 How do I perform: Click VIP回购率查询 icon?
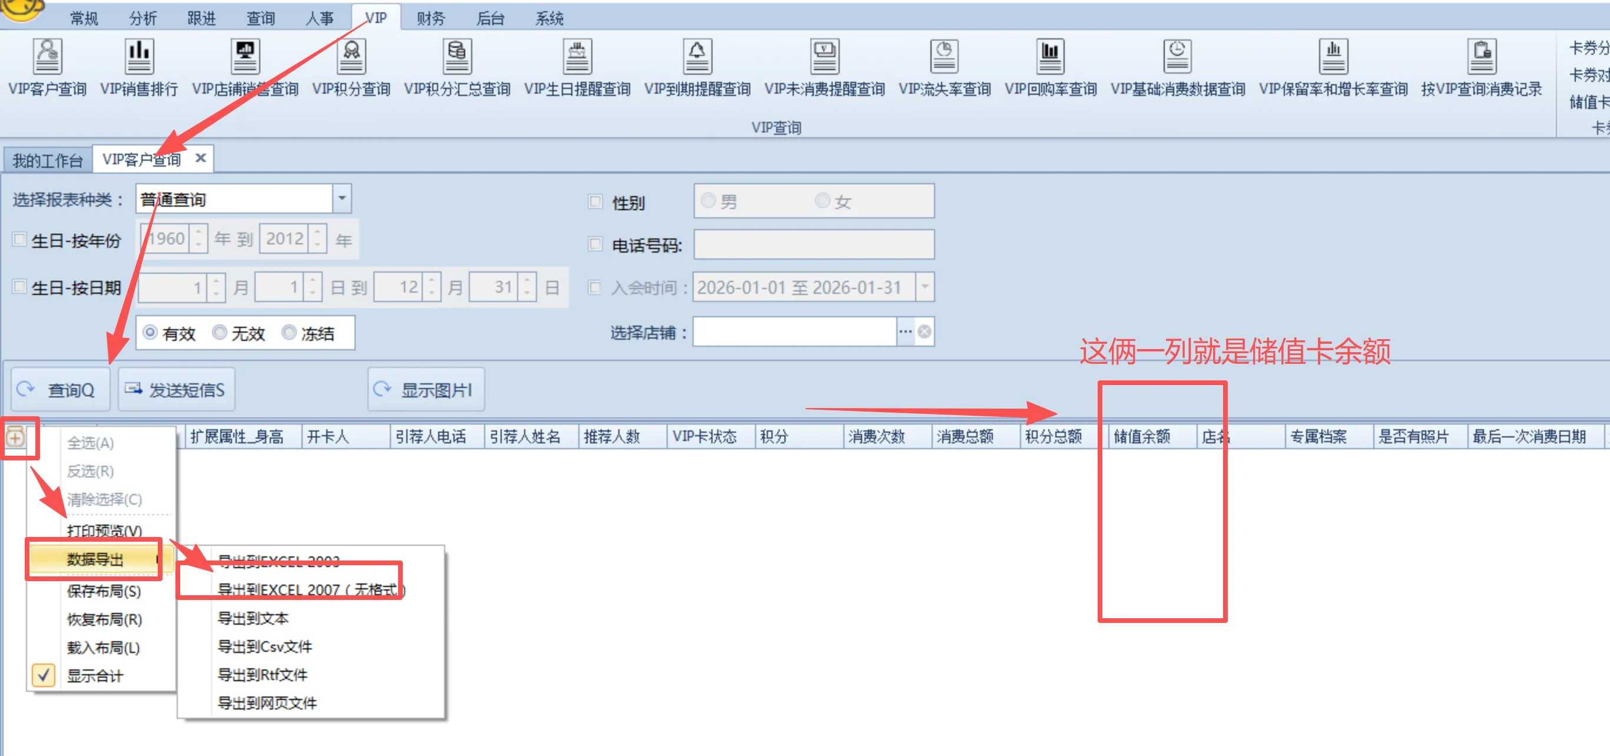[x=1050, y=57]
